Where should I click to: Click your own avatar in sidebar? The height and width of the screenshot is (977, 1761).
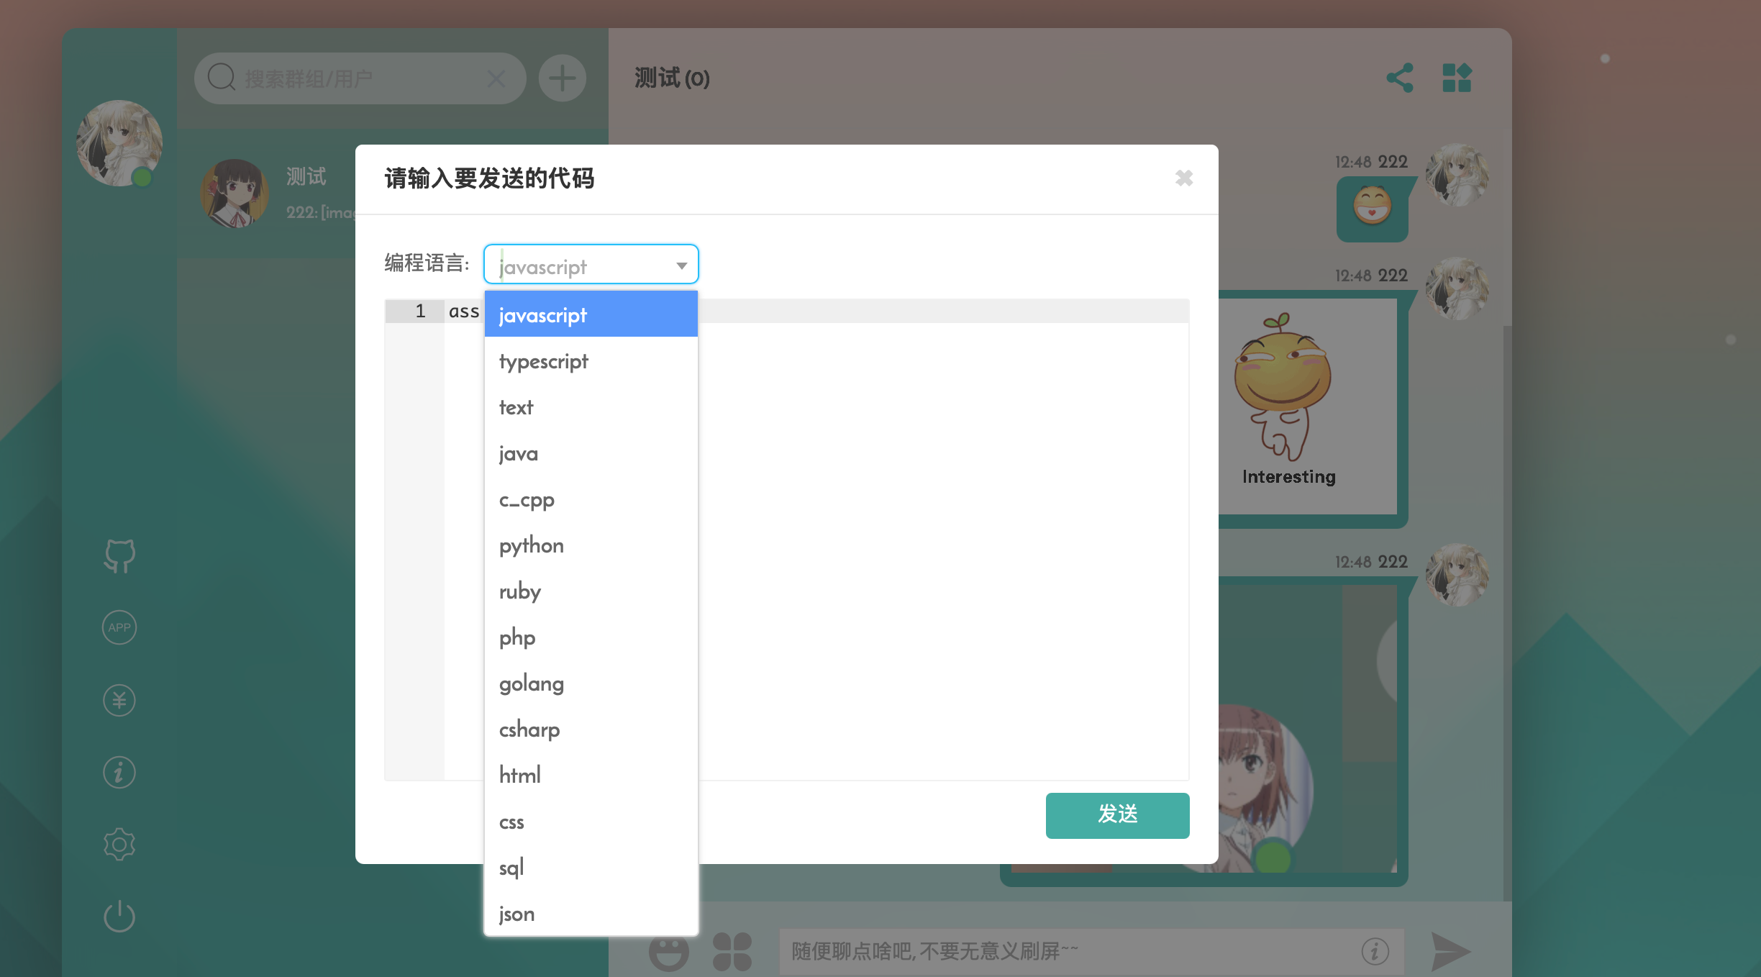click(119, 142)
